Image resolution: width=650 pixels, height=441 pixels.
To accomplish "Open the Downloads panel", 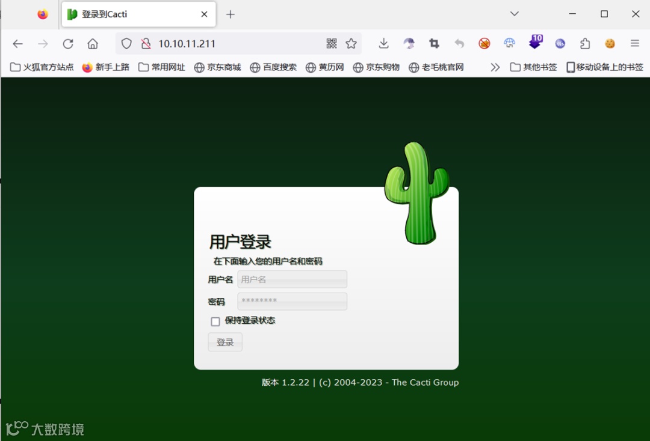I will point(384,43).
